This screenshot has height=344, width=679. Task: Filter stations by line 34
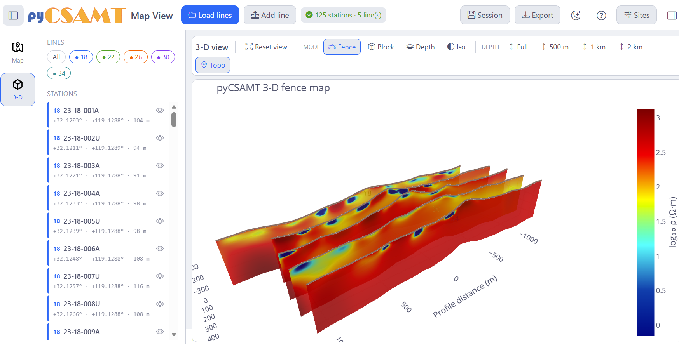tap(59, 73)
